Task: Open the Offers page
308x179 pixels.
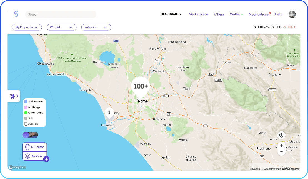Action: 219,14
